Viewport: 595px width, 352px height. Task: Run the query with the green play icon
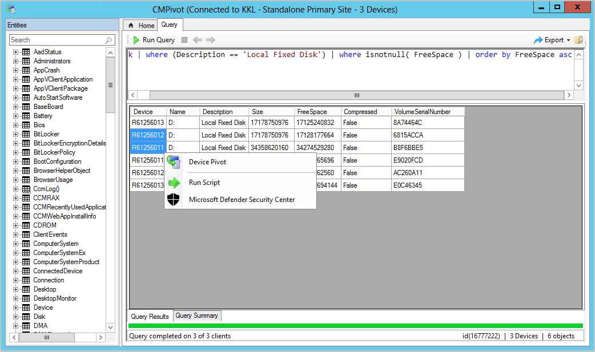136,40
